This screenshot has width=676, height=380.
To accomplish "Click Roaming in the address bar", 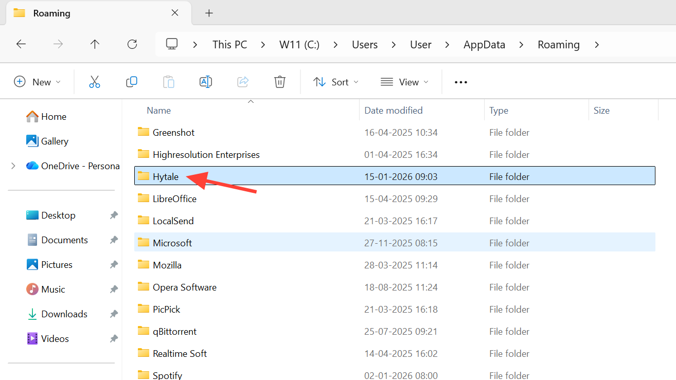I will pos(559,45).
